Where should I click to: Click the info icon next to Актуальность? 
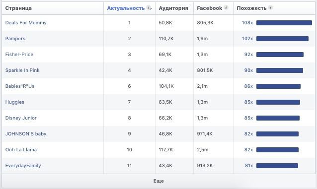point(149,7)
